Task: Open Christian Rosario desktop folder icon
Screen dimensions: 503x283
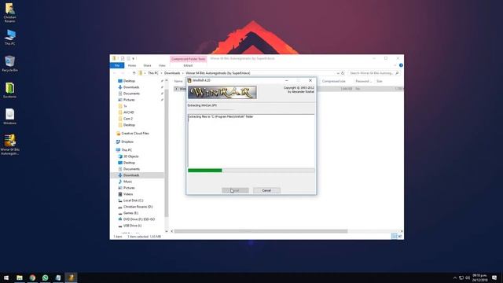Action: 10,13
